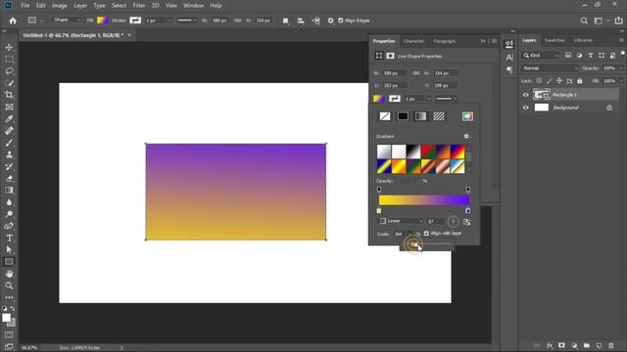Toggle lock all in Layers panel
Screen dimensions: 627x352
point(580,81)
